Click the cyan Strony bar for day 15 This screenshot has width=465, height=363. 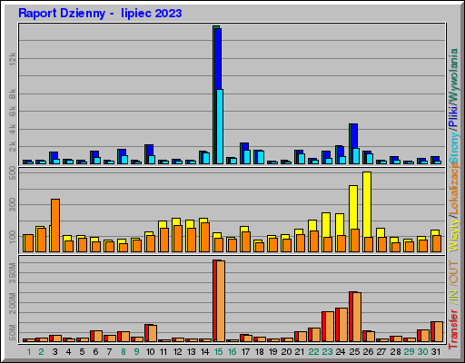coord(220,126)
